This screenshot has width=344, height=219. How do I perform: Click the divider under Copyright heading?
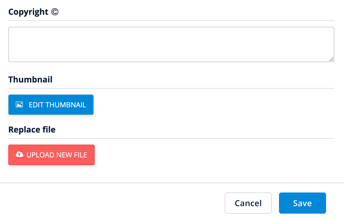pyautogui.click(x=171, y=21)
